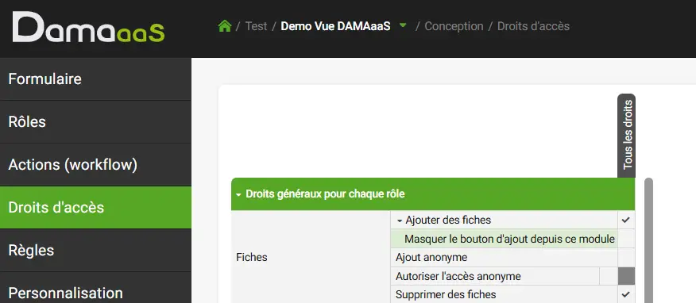Open the Règles sidebar section
This screenshot has height=303, width=696.
coord(95,251)
